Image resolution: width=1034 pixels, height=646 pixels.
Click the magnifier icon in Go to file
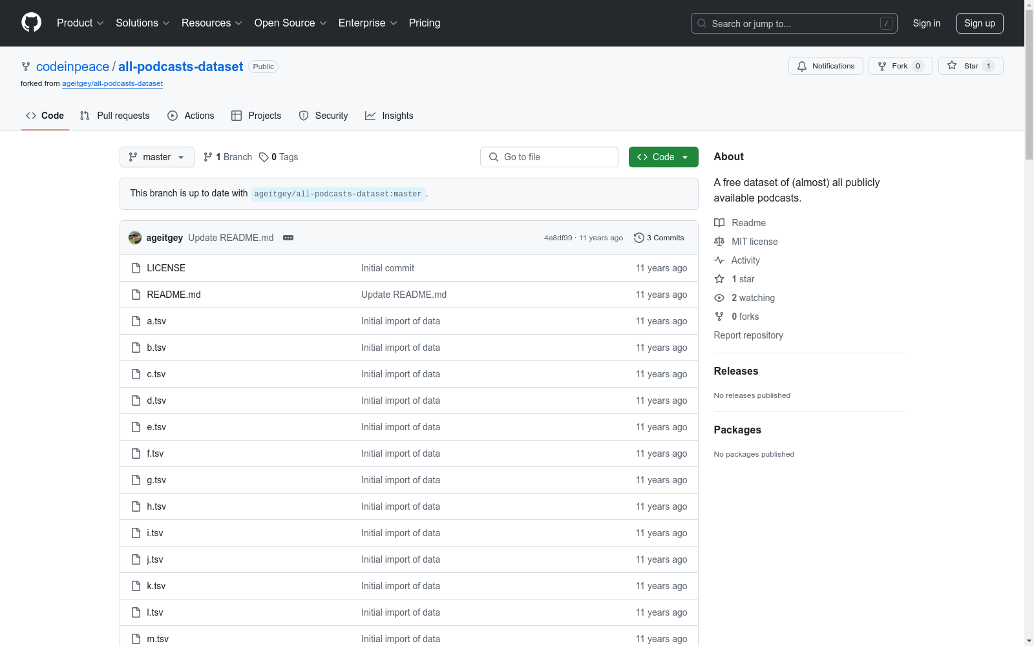point(494,157)
